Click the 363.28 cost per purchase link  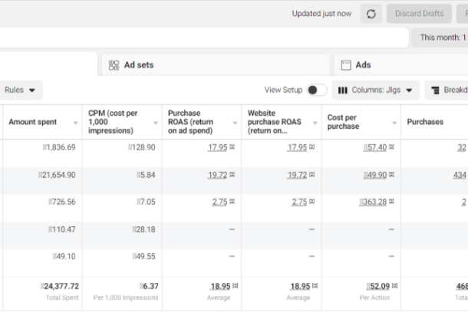tap(374, 202)
